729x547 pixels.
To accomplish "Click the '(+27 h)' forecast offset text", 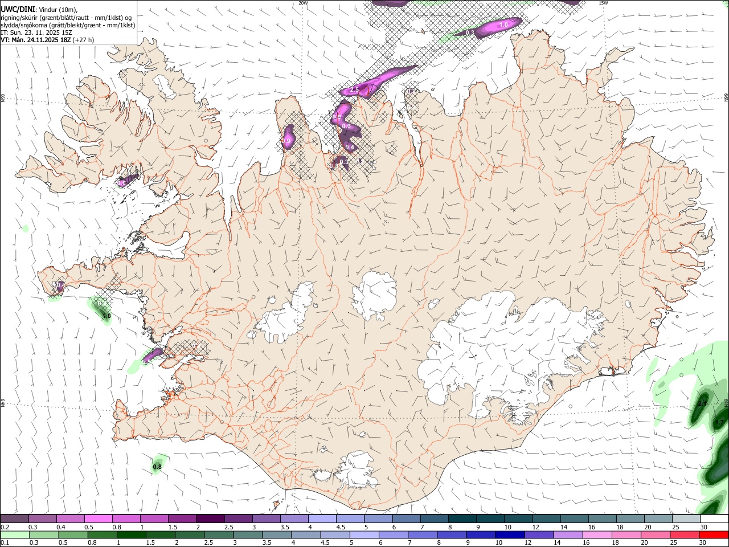I will pyautogui.click(x=82, y=40).
